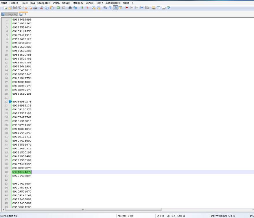
Task: Open the Дополнения menu
Action: click(113, 3)
